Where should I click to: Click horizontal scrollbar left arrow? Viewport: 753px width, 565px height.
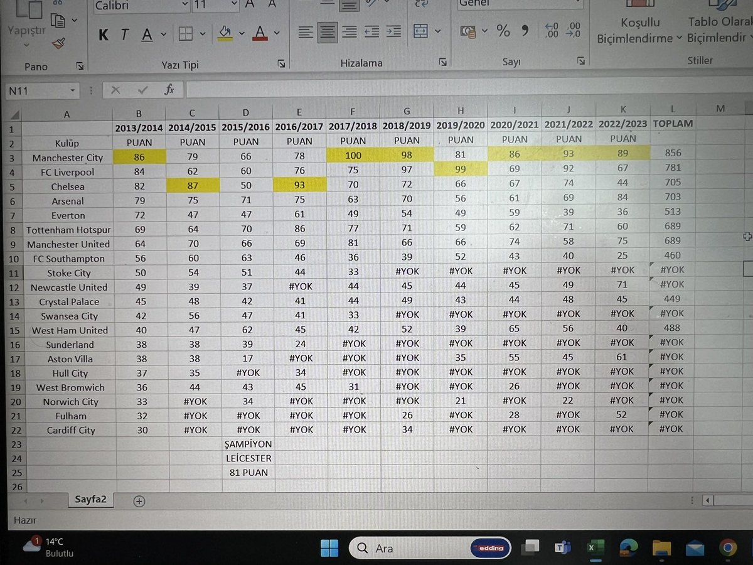click(x=707, y=500)
